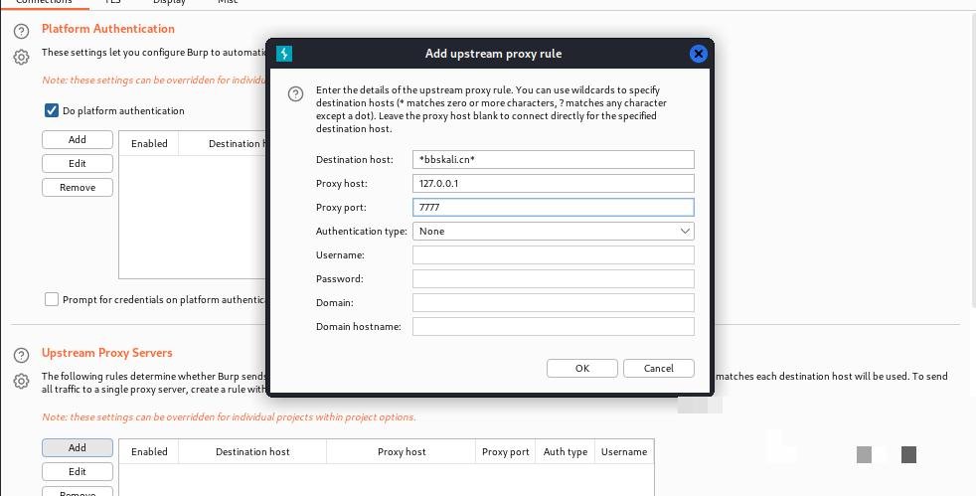This screenshot has height=496, width=976.
Task: Add a platform authentication entry
Action: [78, 139]
